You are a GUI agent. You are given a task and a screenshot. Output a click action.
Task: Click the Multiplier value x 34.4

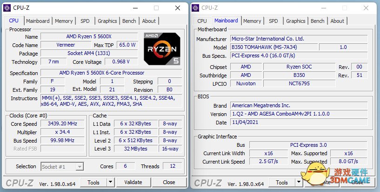tap(62, 132)
